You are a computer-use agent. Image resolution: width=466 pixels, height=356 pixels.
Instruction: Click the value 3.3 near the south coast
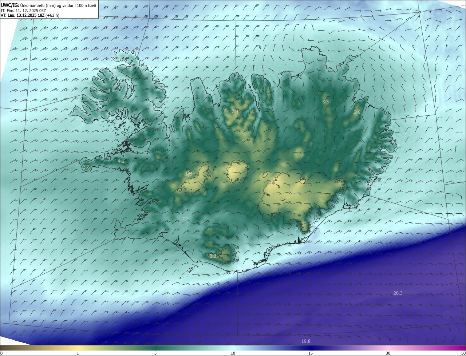(213, 256)
